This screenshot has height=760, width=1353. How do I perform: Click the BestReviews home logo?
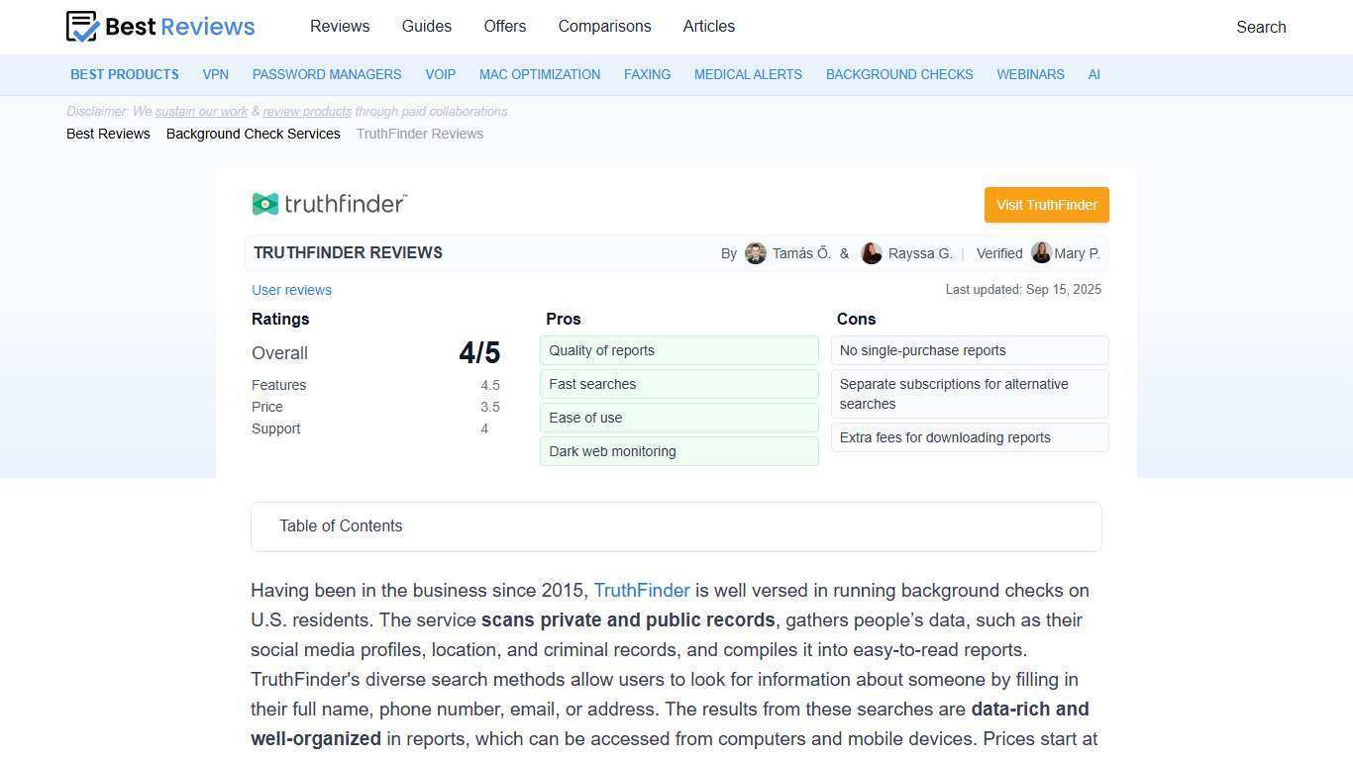click(x=159, y=27)
